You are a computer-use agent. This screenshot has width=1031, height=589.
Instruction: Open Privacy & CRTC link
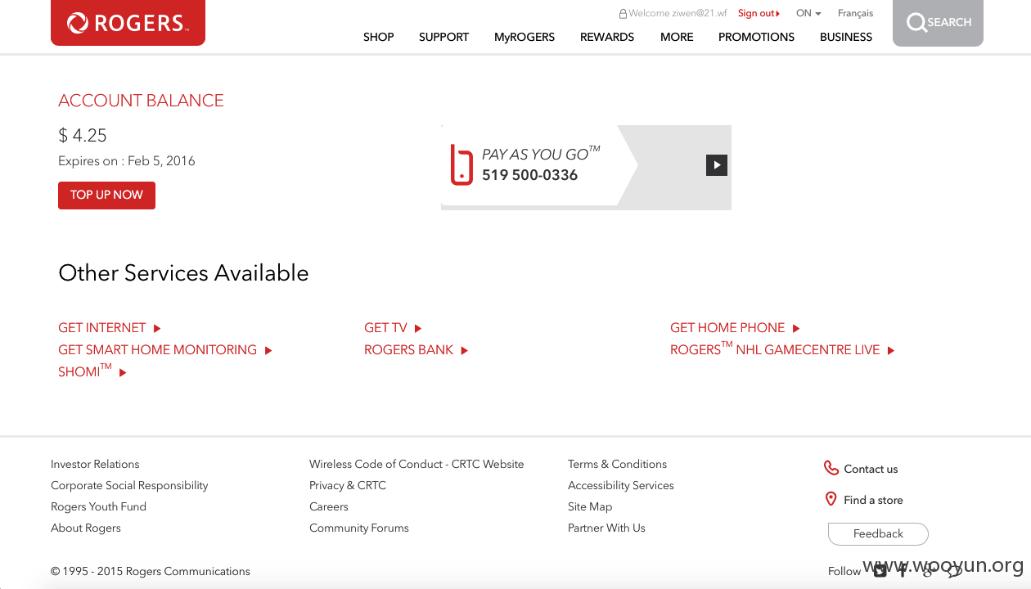(348, 485)
